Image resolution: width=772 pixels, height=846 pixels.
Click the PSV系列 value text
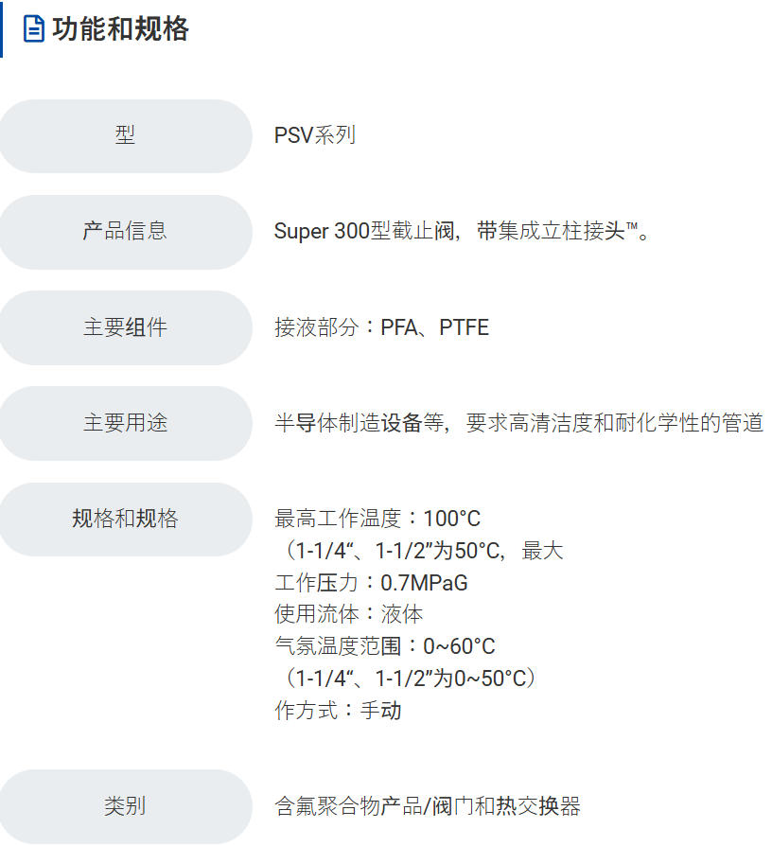315,135
